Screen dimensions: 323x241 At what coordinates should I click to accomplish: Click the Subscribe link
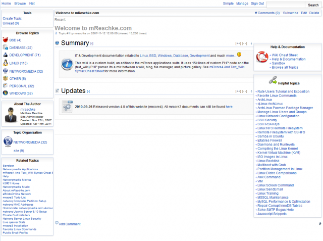coord(291,13)
